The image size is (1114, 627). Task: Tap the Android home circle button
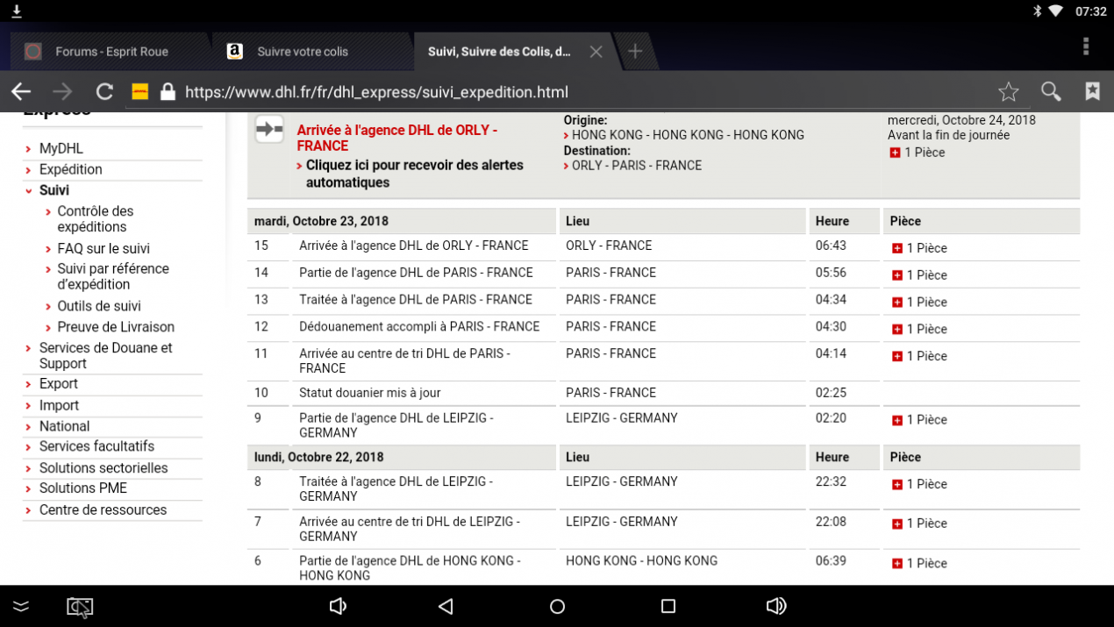[557, 606]
